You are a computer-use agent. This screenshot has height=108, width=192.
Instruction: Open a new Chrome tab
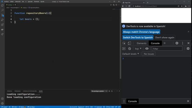click(148, 3)
